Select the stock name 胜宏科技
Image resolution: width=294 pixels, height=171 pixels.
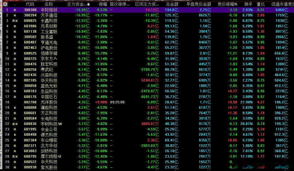tap(49, 64)
